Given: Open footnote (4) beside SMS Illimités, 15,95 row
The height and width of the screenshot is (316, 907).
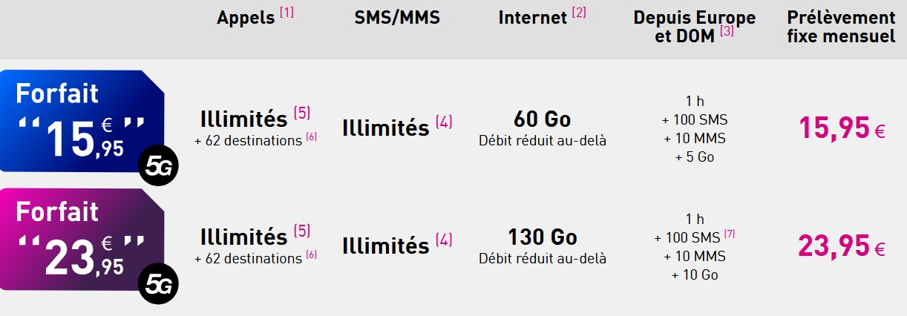Looking at the screenshot, I should [x=444, y=122].
